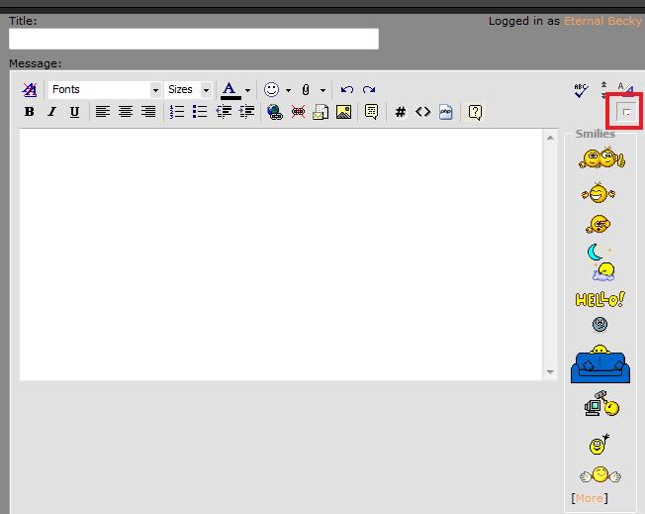Image resolution: width=645 pixels, height=514 pixels.
Task: Insert the HELLO! smiley
Action: (599, 299)
